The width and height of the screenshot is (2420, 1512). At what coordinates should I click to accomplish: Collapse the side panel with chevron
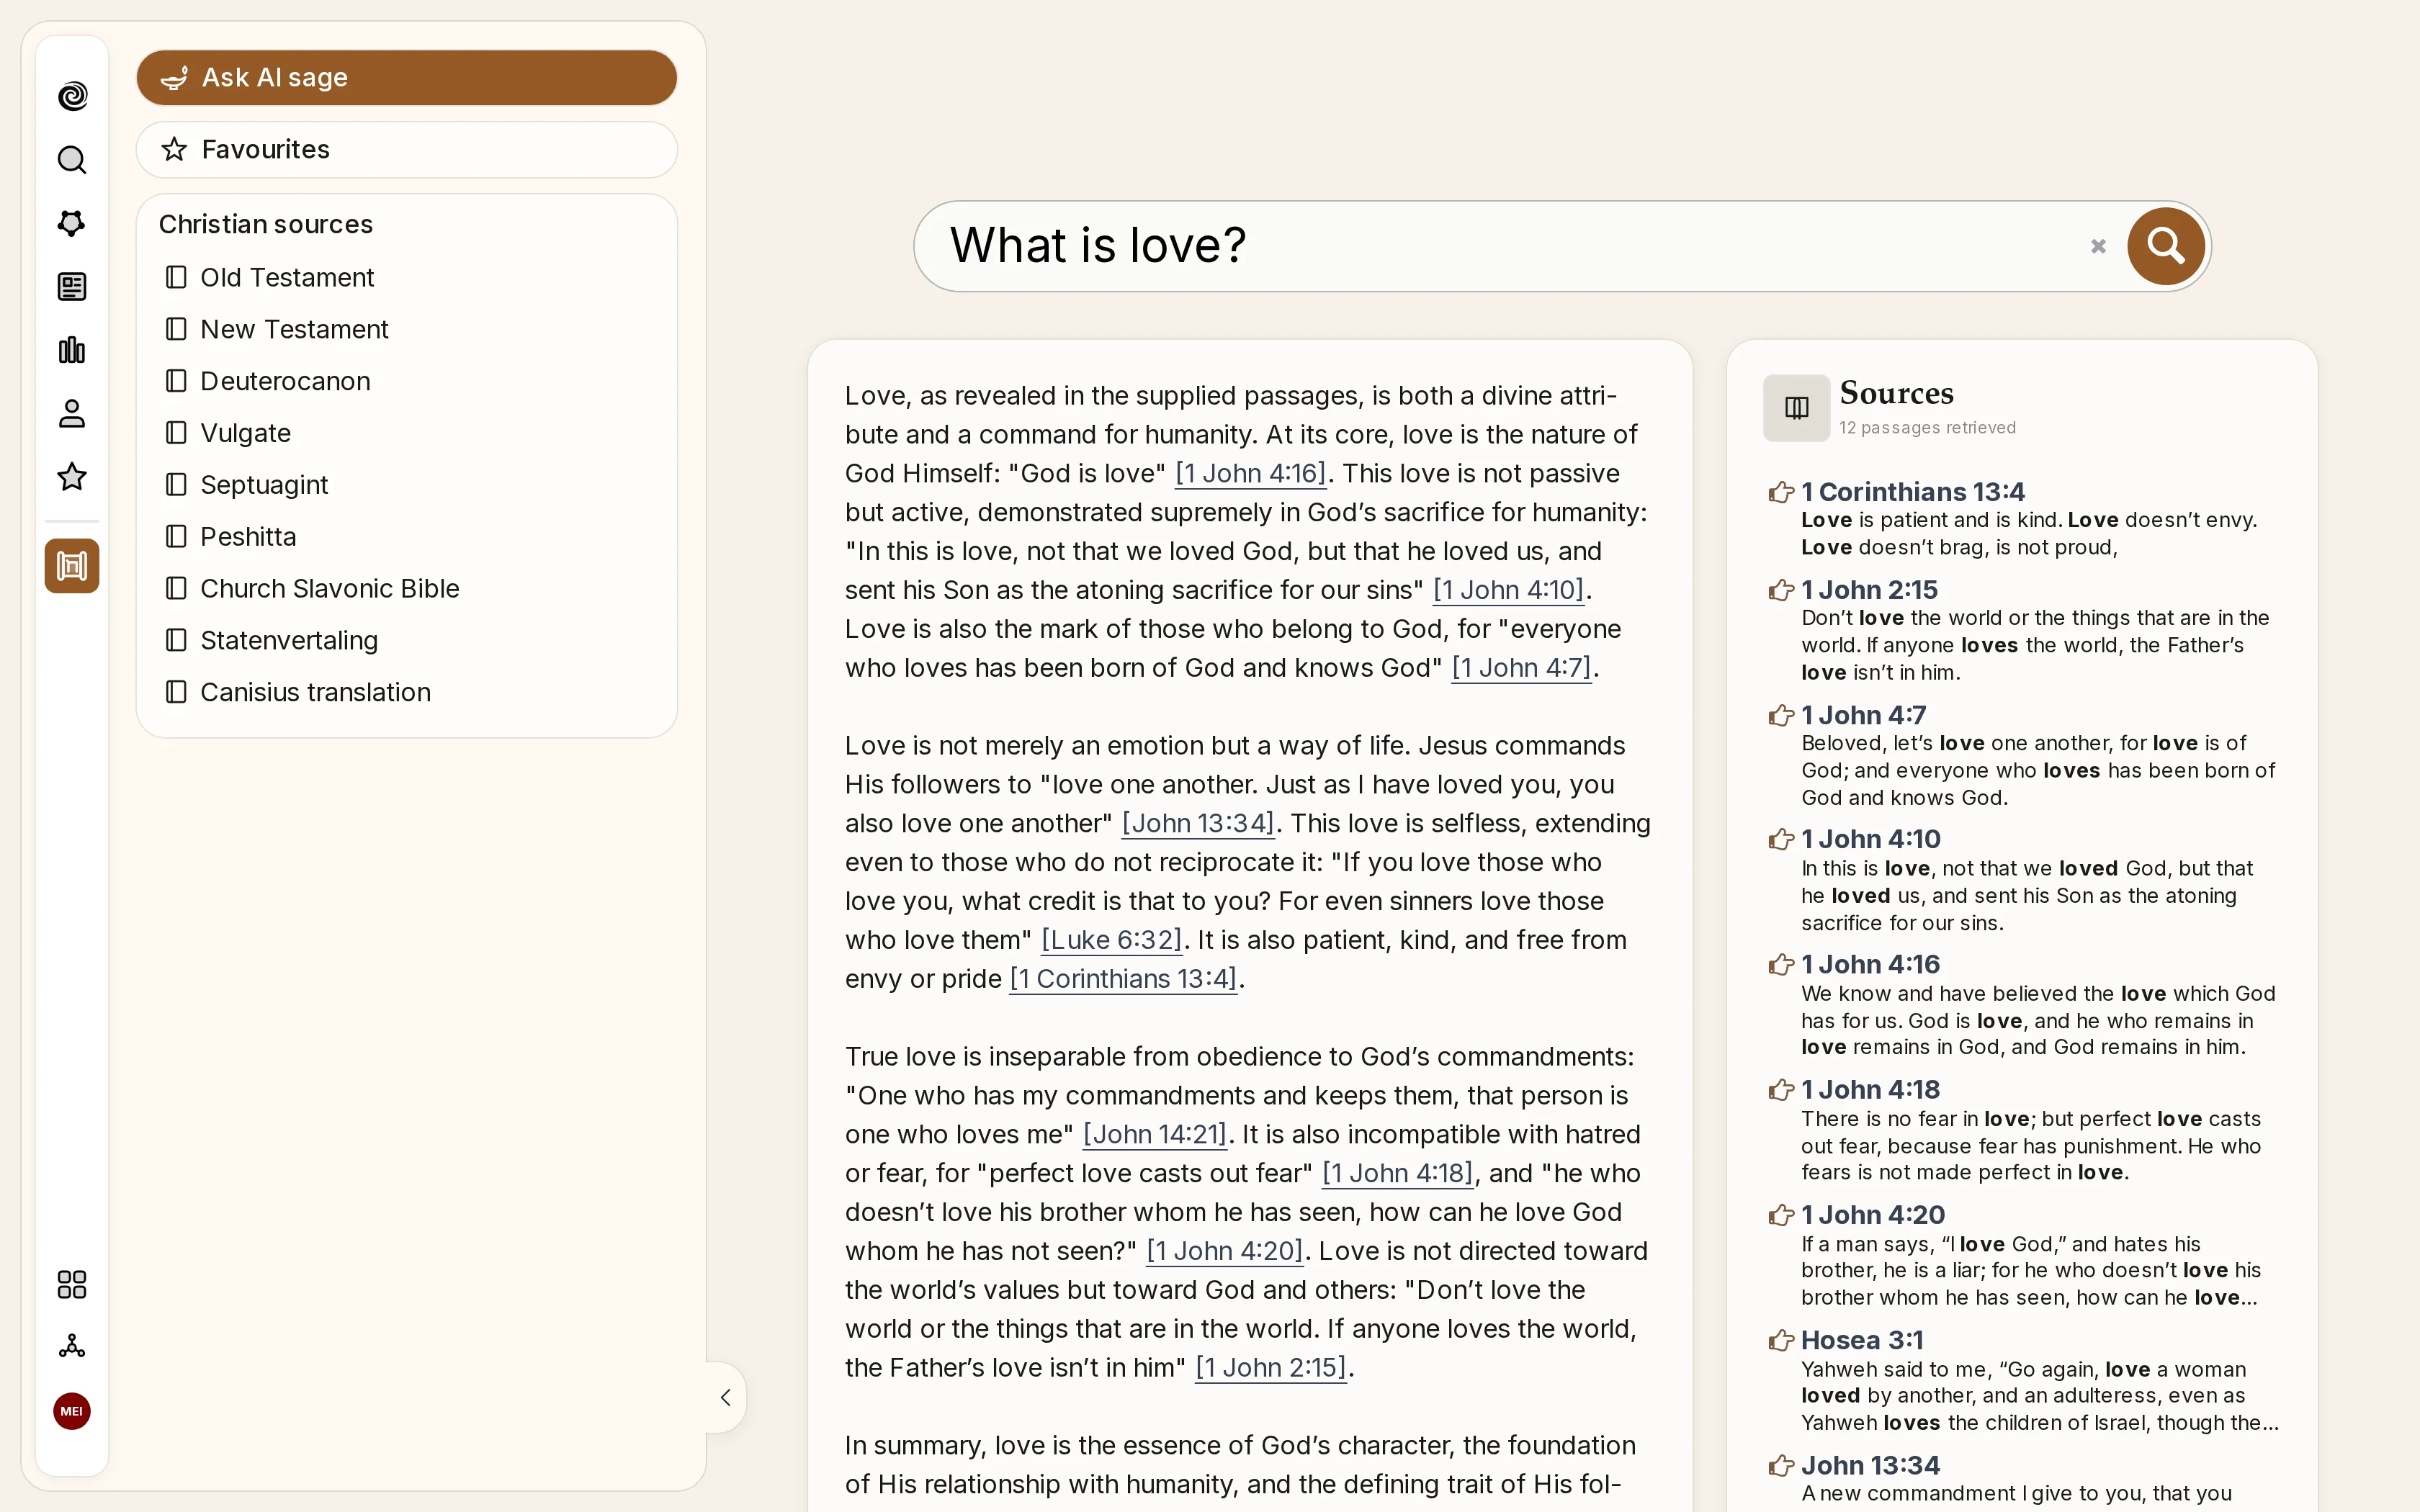[x=726, y=1397]
